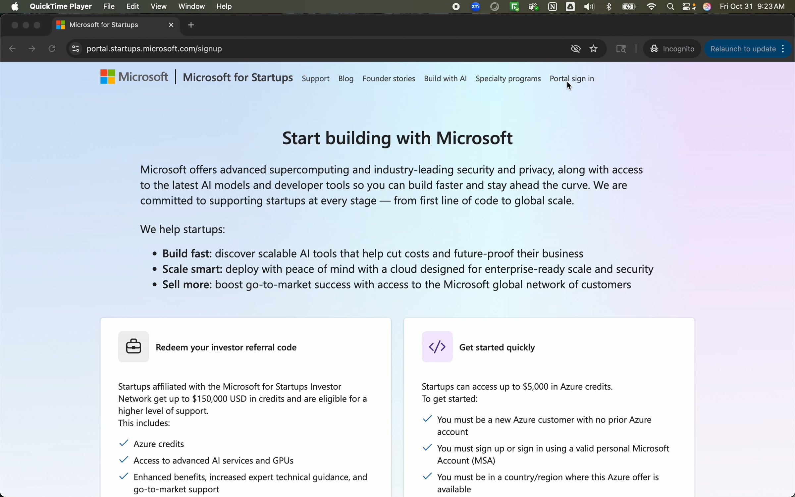
Task: Open the briefcase icon for investor referral
Action: coord(133,347)
